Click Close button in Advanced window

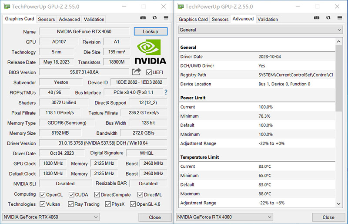(328, 217)
